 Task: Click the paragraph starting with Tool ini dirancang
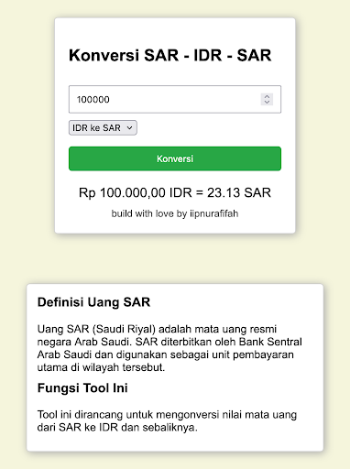click(x=167, y=420)
